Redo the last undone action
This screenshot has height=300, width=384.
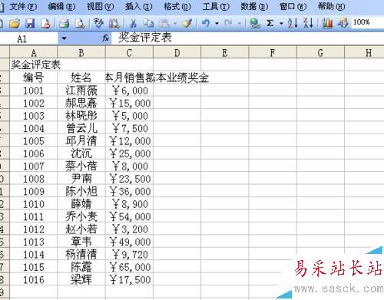(x=228, y=23)
